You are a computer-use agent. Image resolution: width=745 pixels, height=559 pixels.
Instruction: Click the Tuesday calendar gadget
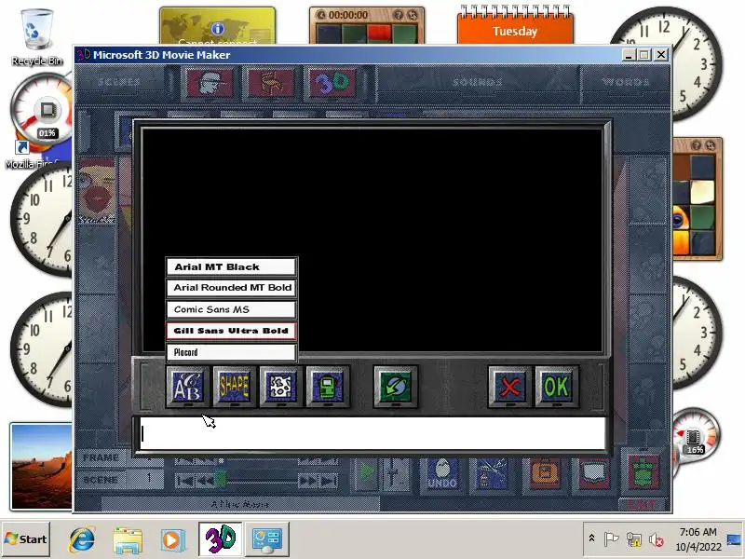click(515, 26)
